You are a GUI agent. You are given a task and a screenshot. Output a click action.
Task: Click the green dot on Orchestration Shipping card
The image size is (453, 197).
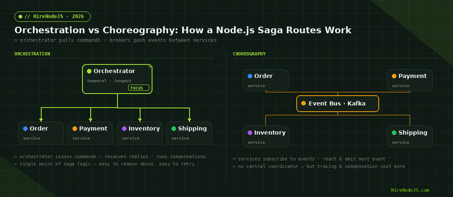coord(174,128)
